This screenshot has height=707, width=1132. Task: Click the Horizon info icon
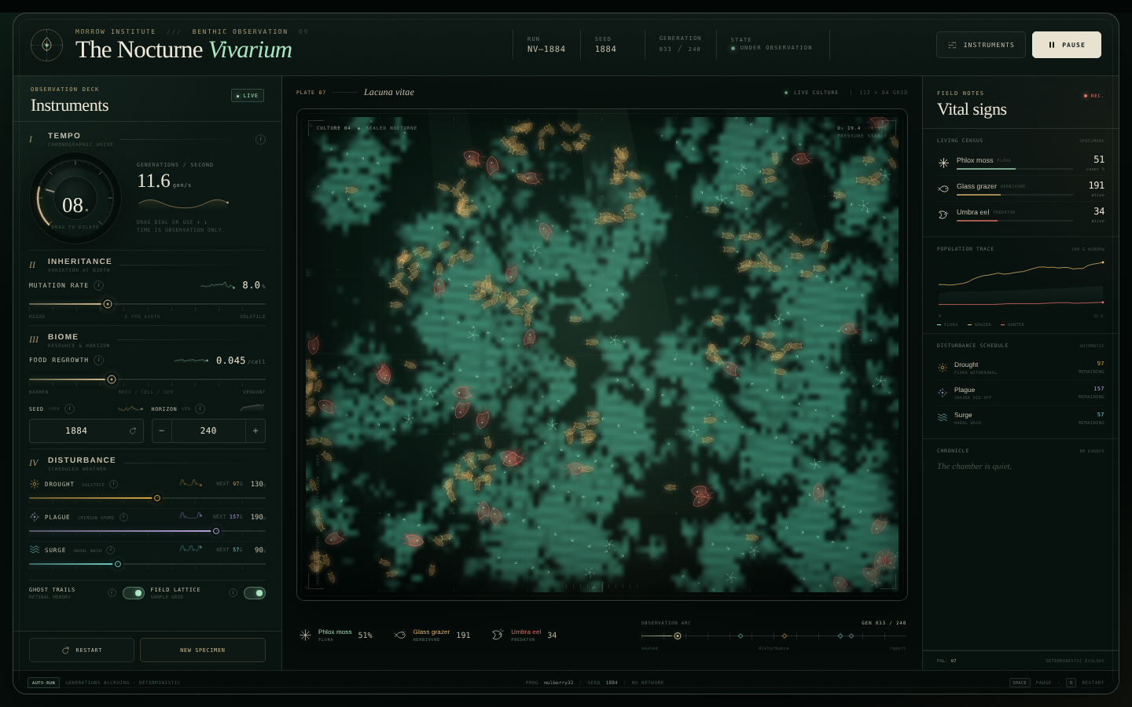point(200,408)
